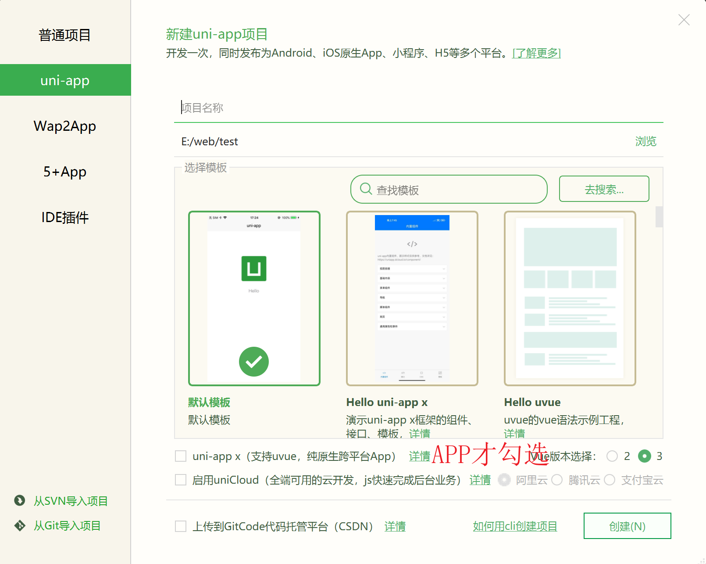Click the 去搜索... button

tap(604, 189)
